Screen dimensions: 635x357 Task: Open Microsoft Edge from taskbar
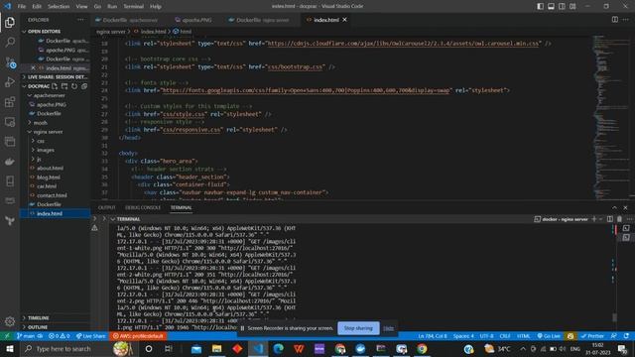pos(278,348)
